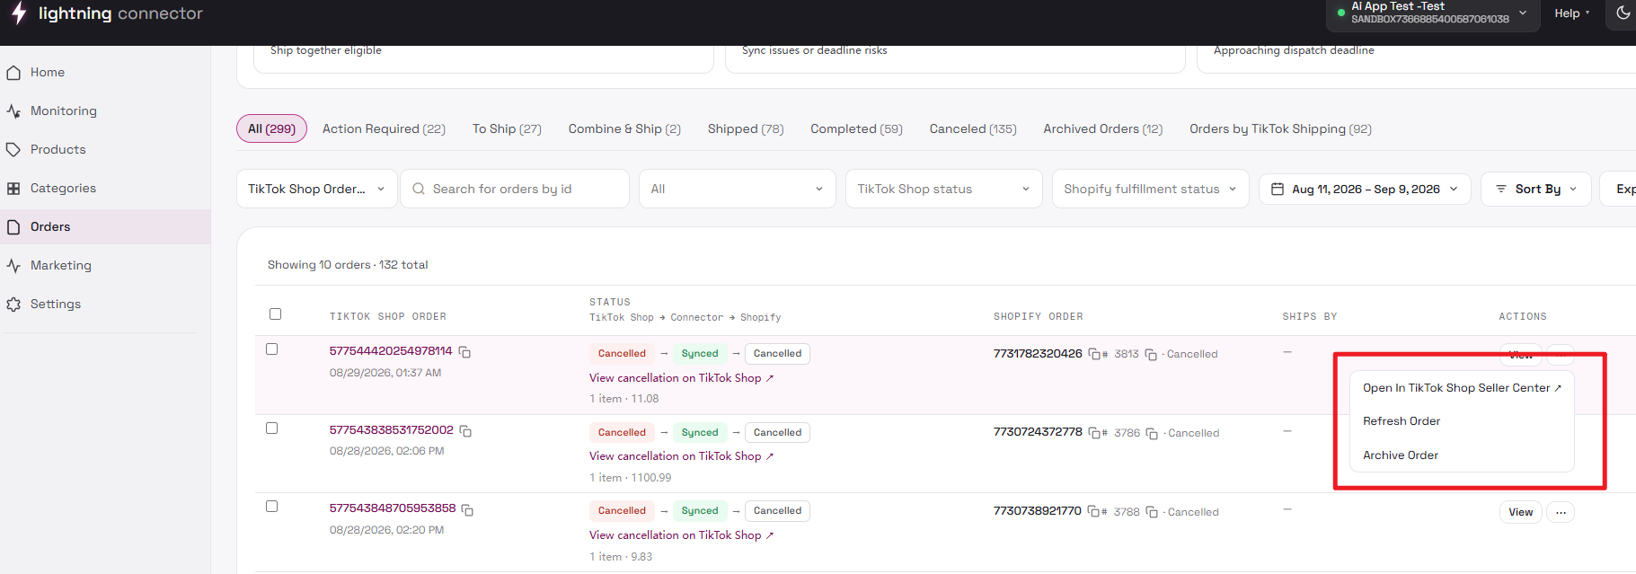Click the Categories grid icon
This screenshot has width=1636, height=574.
pos(13,189)
